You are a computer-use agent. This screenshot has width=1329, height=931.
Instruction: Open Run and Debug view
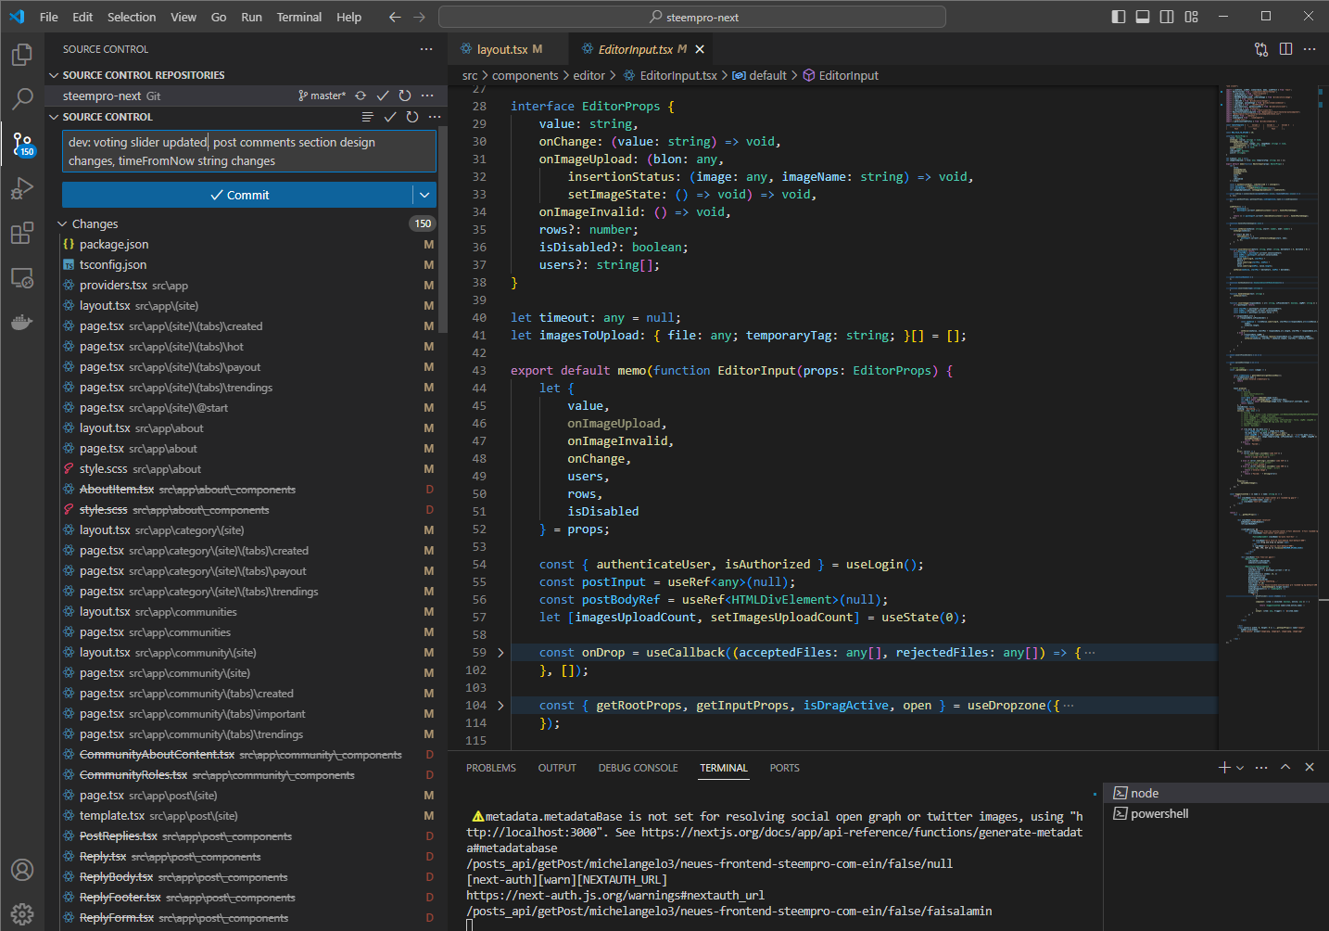point(22,188)
